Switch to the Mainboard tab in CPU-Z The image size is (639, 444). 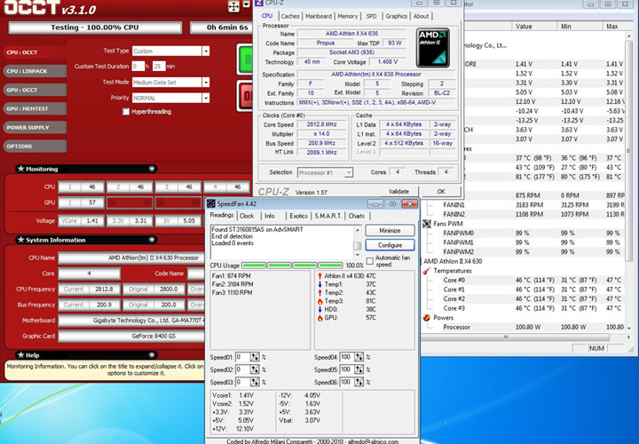tap(319, 16)
